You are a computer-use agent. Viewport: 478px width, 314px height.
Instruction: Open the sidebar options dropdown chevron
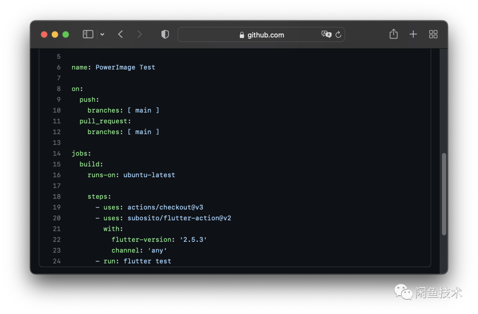[x=102, y=35]
